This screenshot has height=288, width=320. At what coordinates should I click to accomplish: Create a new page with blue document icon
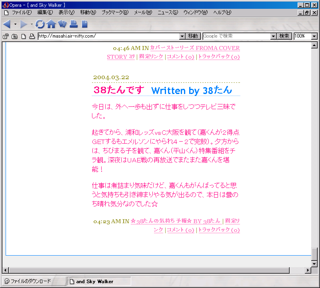click(84, 24)
